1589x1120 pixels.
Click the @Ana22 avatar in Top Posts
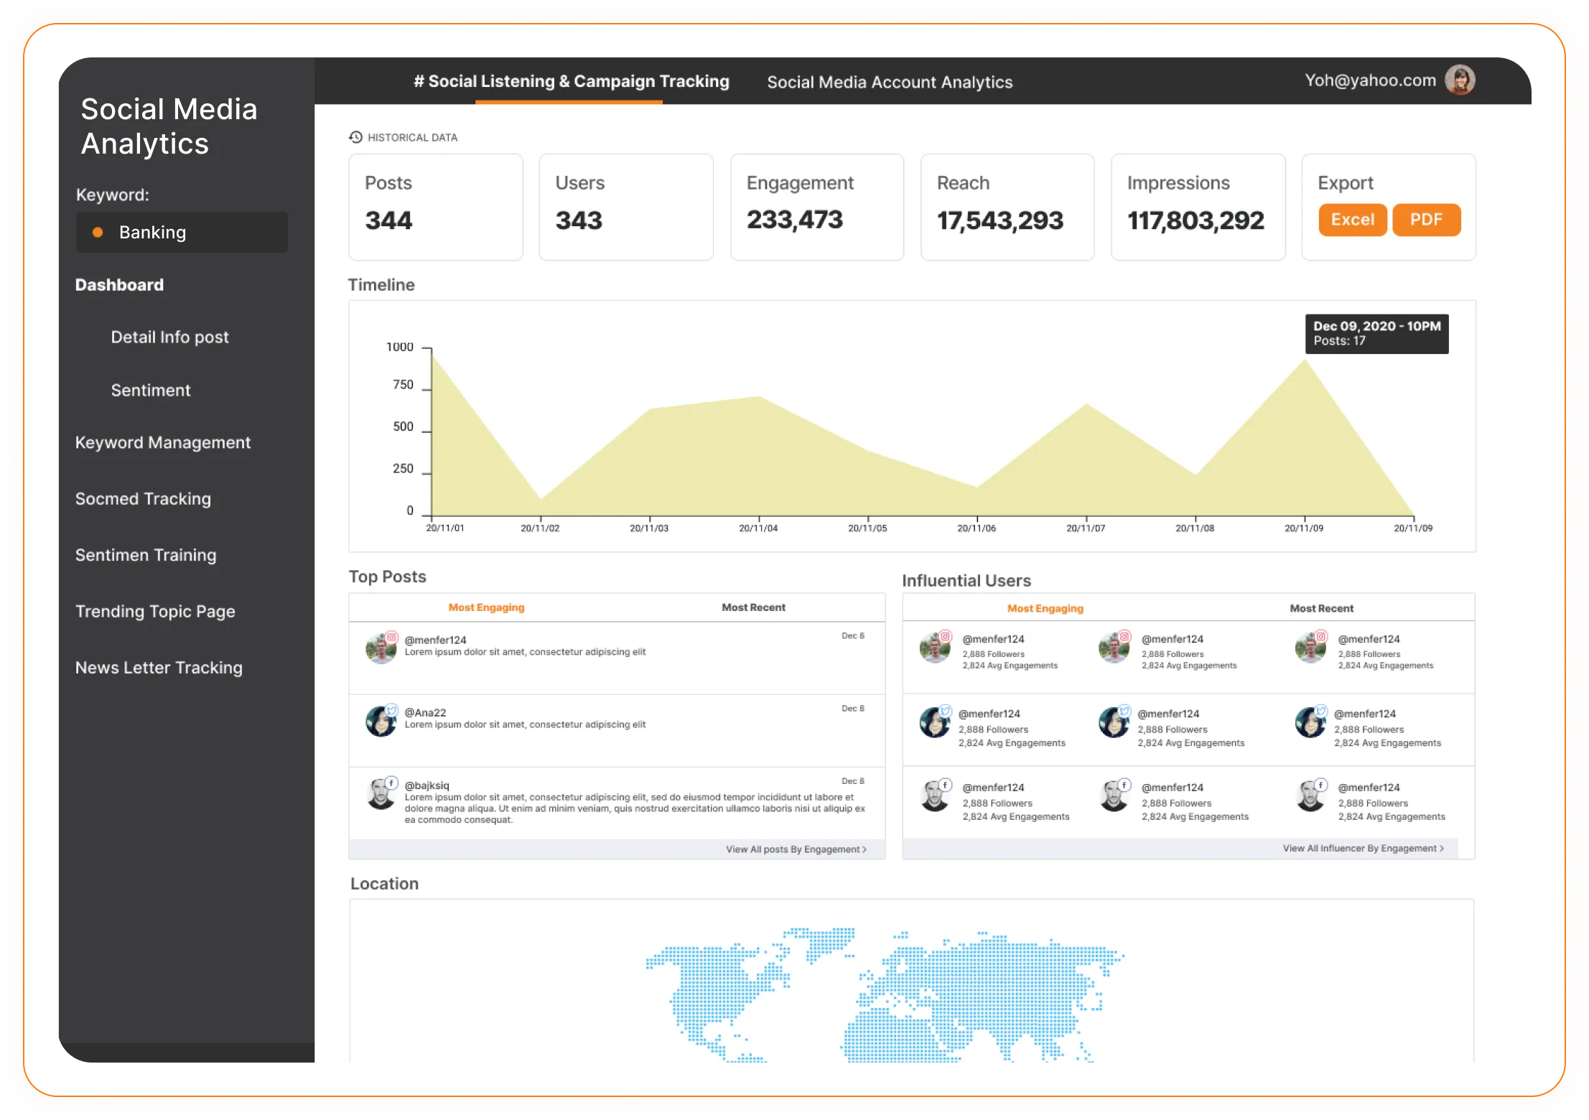tap(381, 722)
